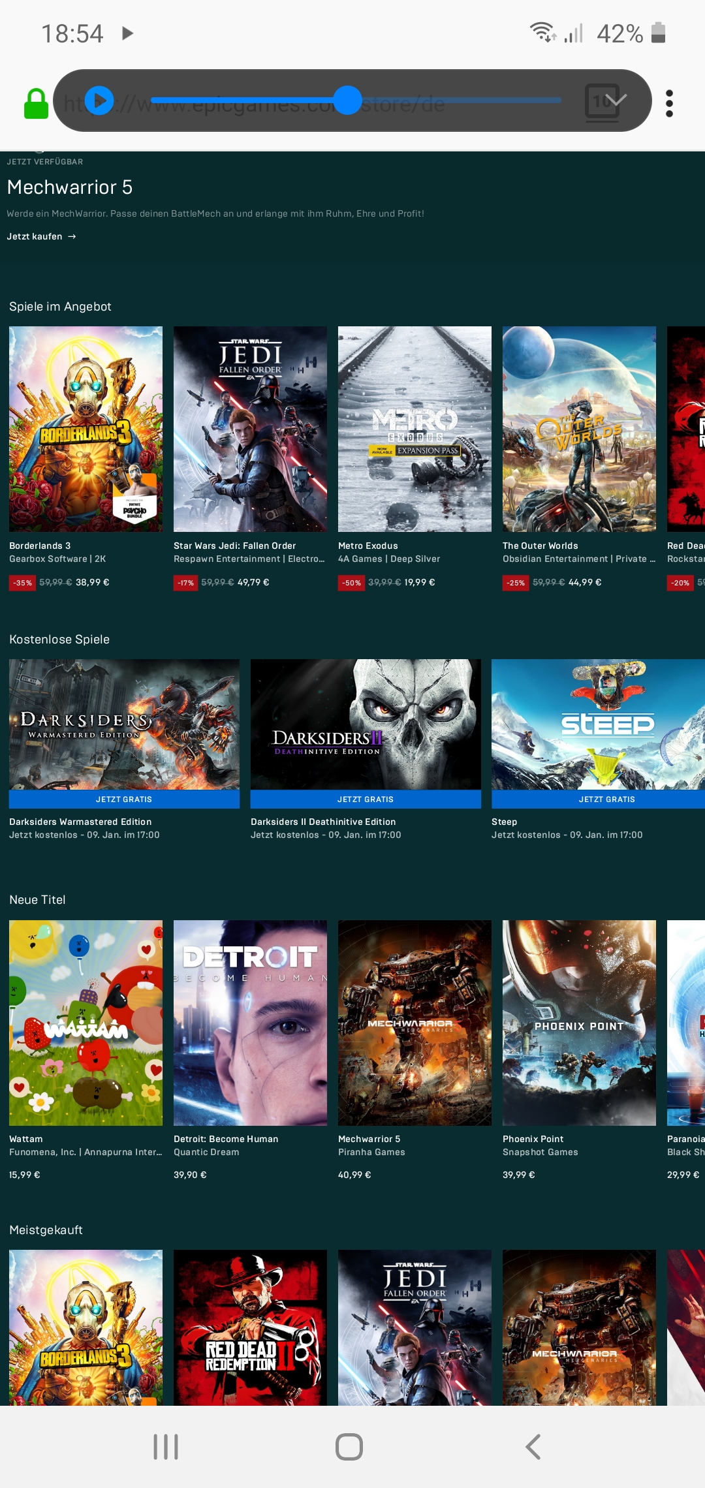Click the Jetzt kaufen link
Image resolution: width=705 pixels, height=1488 pixels.
pos(41,236)
